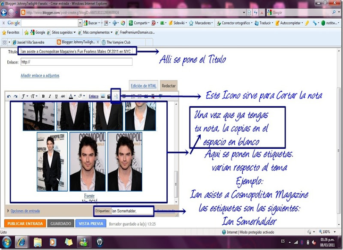Click the PUBLICAR ENTRADA button
This screenshot has width=343, height=250.
pyautogui.click(x=25, y=223)
